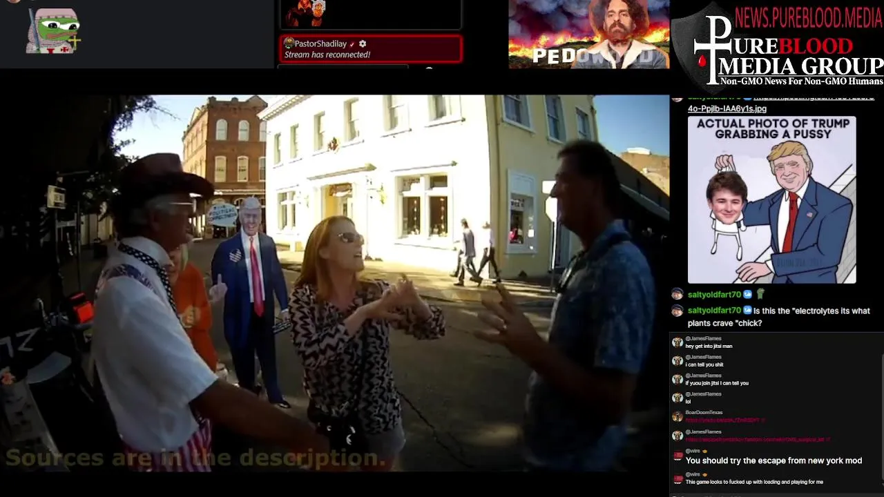884x497 pixels.
Task: Open the Trump cartoon image in chat
Action: pos(771,199)
